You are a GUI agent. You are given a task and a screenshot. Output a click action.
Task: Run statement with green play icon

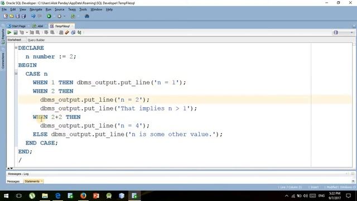[x=9, y=32]
